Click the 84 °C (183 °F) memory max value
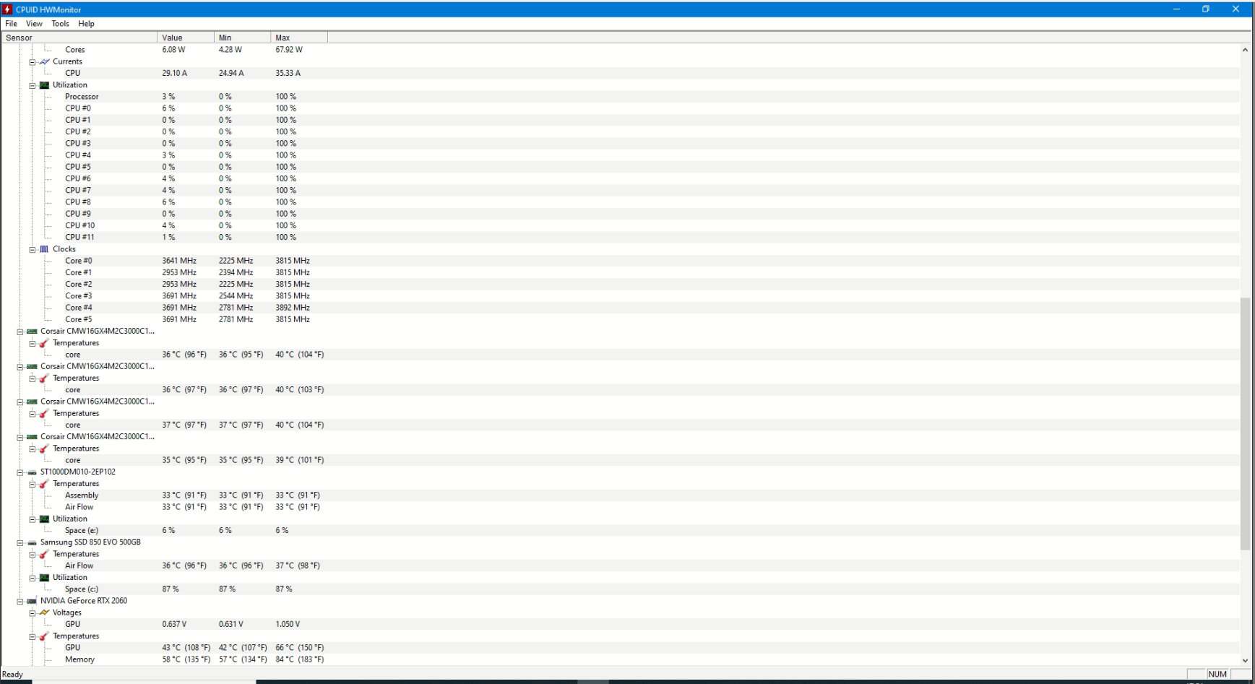This screenshot has width=1255, height=684. pos(300,659)
